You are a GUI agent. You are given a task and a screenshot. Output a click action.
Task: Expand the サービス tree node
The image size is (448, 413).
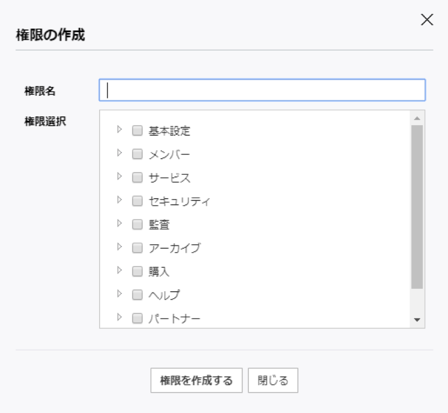tap(119, 176)
